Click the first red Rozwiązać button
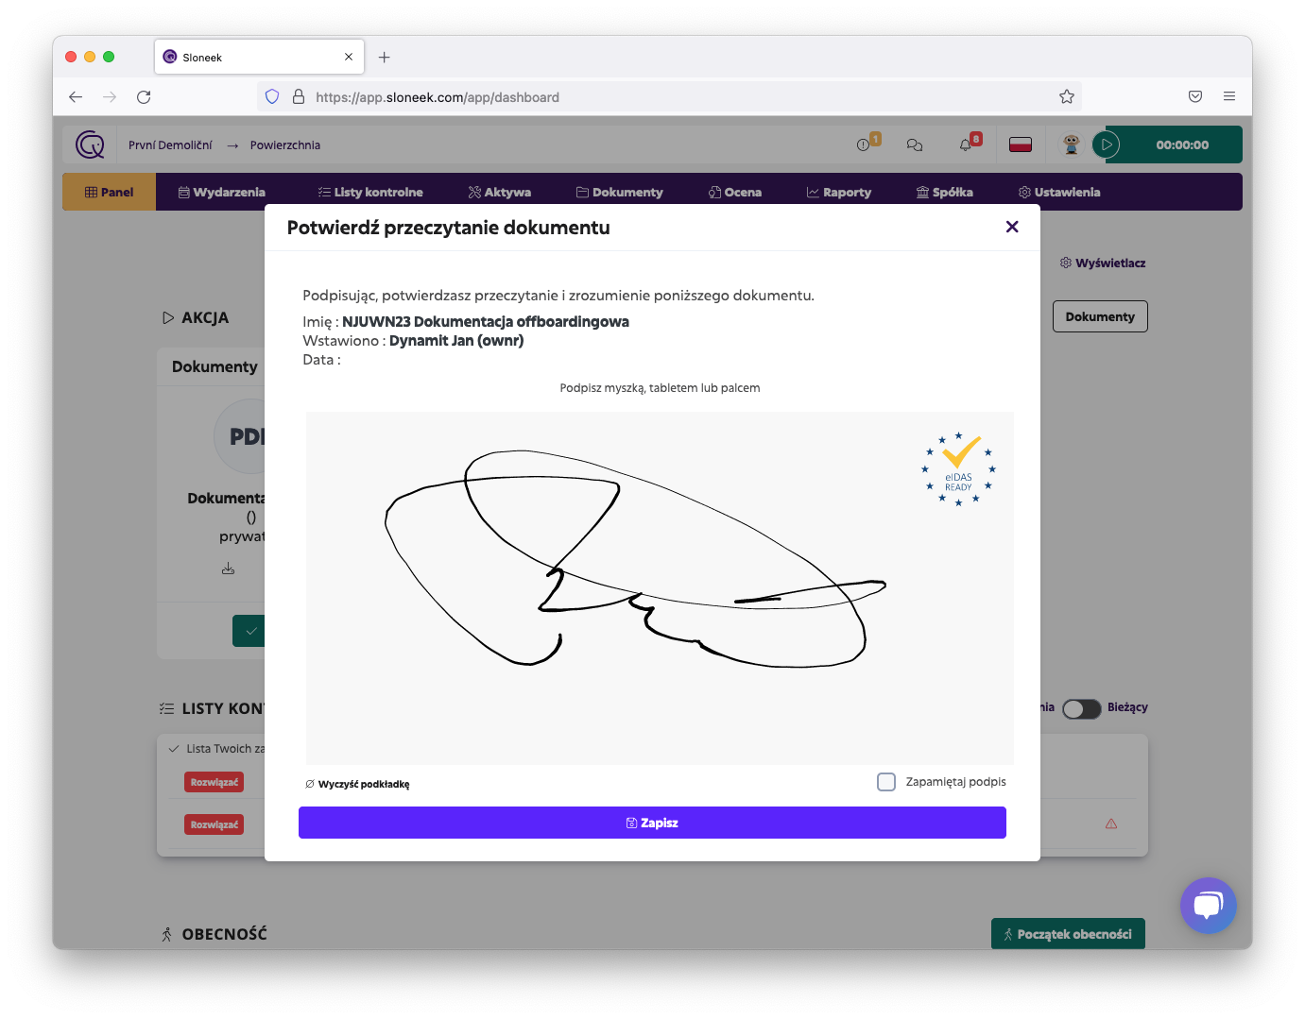 pyautogui.click(x=214, y=782)
